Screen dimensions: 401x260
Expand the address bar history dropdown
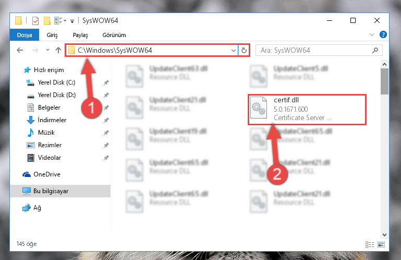[x=233, y=51]
